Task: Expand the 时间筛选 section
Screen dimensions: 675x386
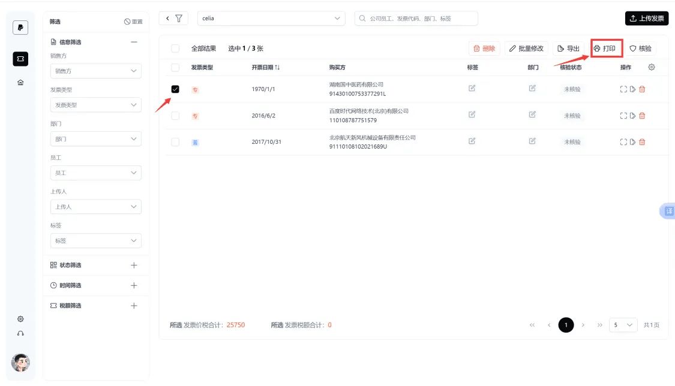Action: (95, 285)
